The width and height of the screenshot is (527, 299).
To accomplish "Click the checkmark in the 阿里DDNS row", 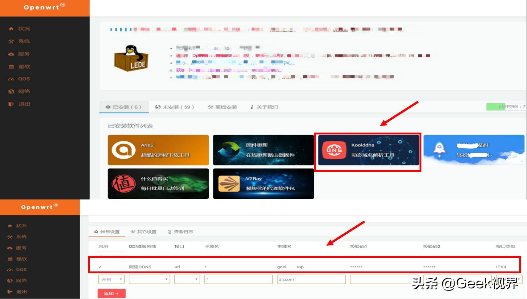I will [x=100, y=267].
